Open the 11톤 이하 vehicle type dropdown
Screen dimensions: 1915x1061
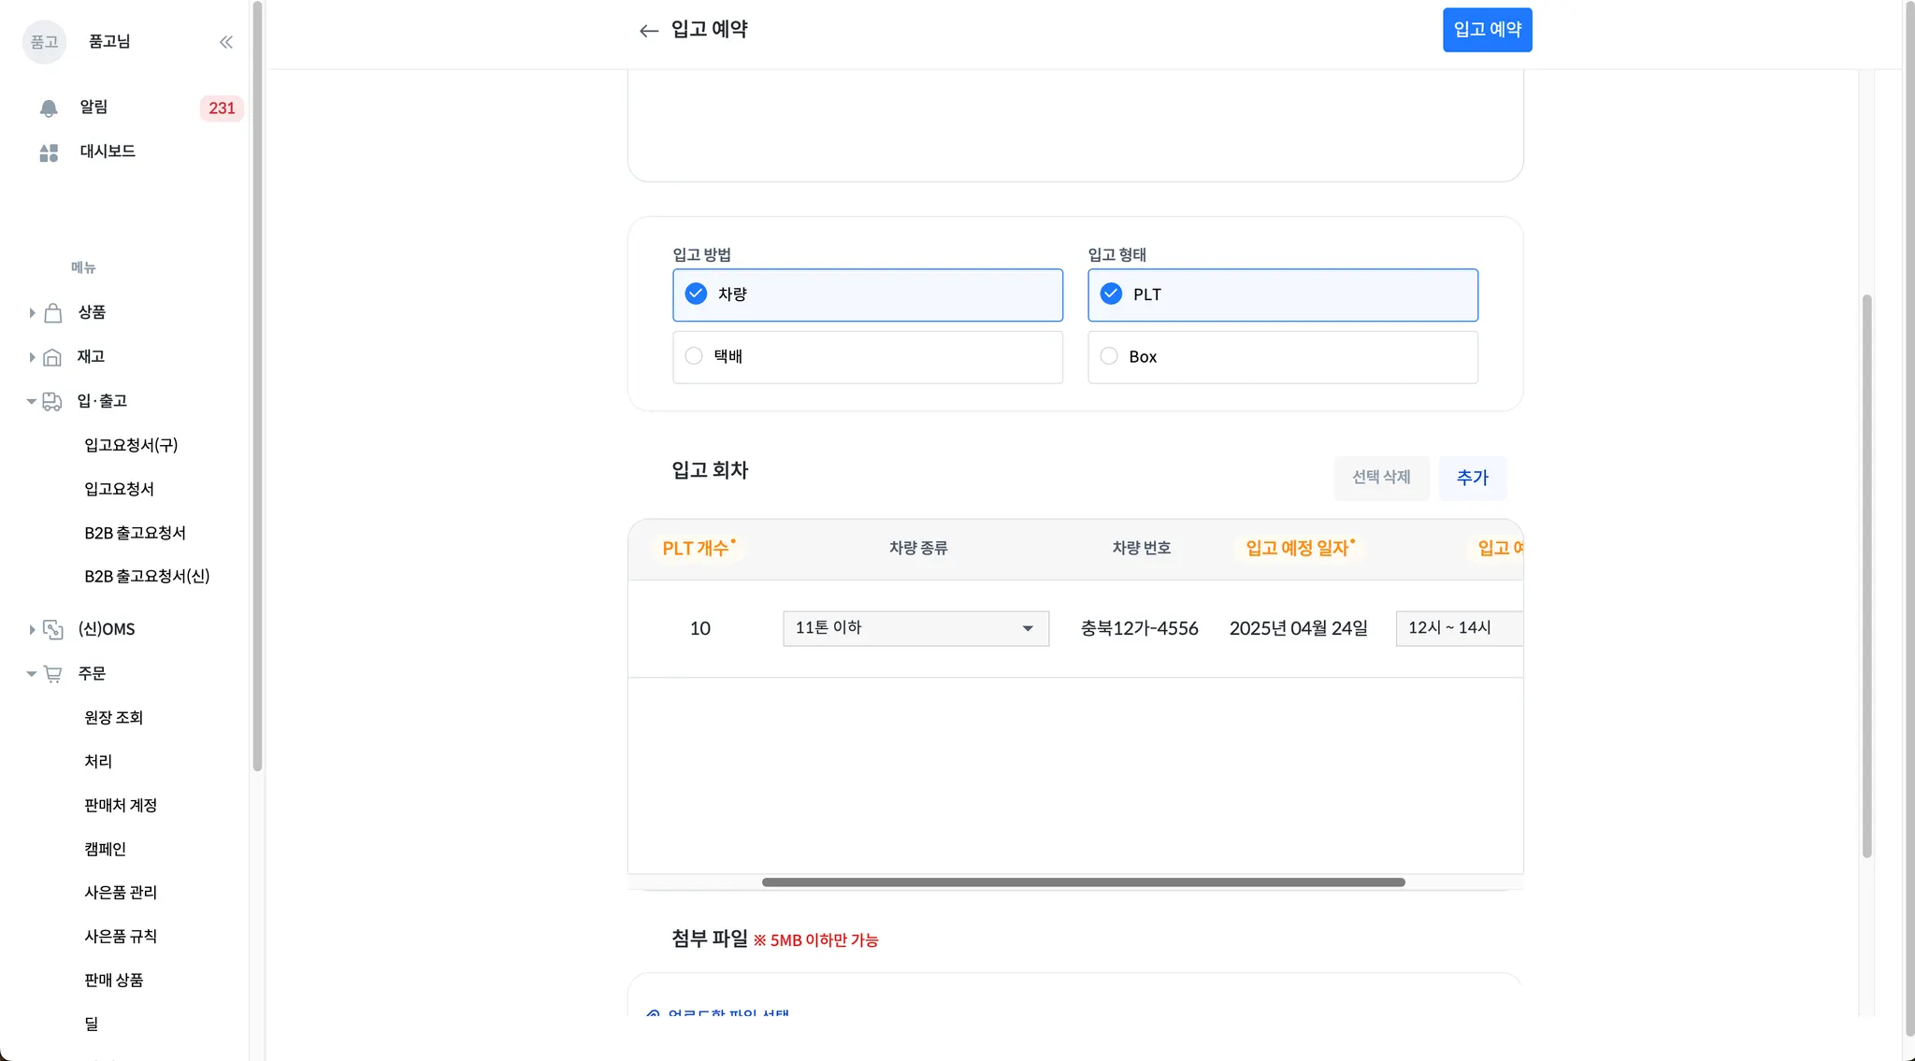coord(915,628)
